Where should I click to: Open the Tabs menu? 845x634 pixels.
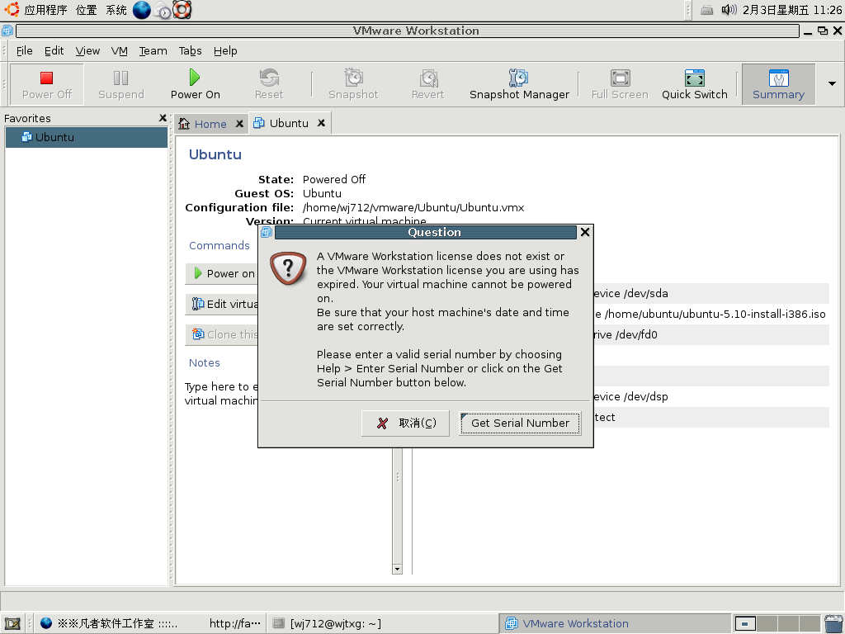(x=191, y=50)
